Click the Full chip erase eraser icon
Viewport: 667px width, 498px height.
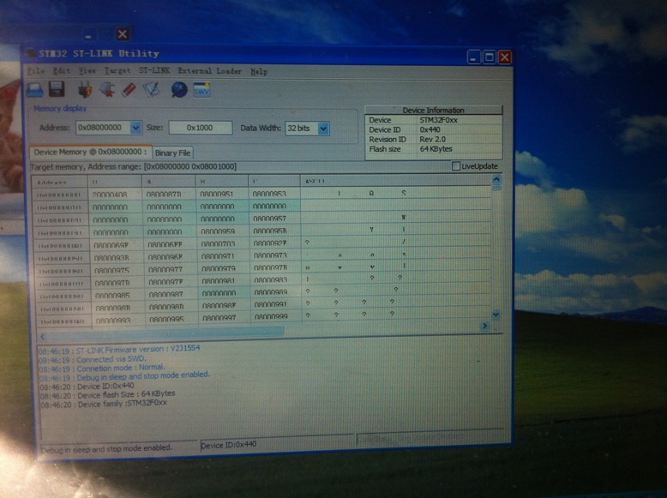[x=129, y=90]
